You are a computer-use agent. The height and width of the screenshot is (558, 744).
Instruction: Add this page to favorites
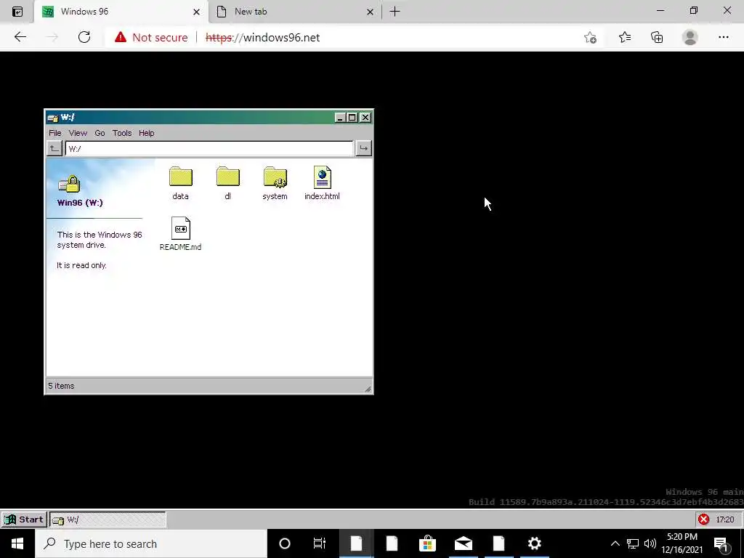tap(590, 37)
